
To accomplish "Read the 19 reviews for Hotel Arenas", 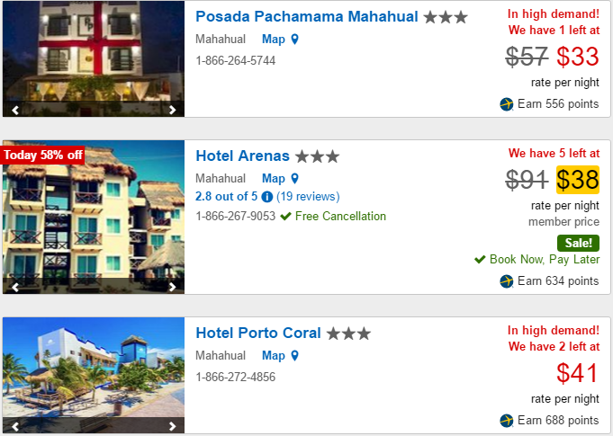I will 308,197.
